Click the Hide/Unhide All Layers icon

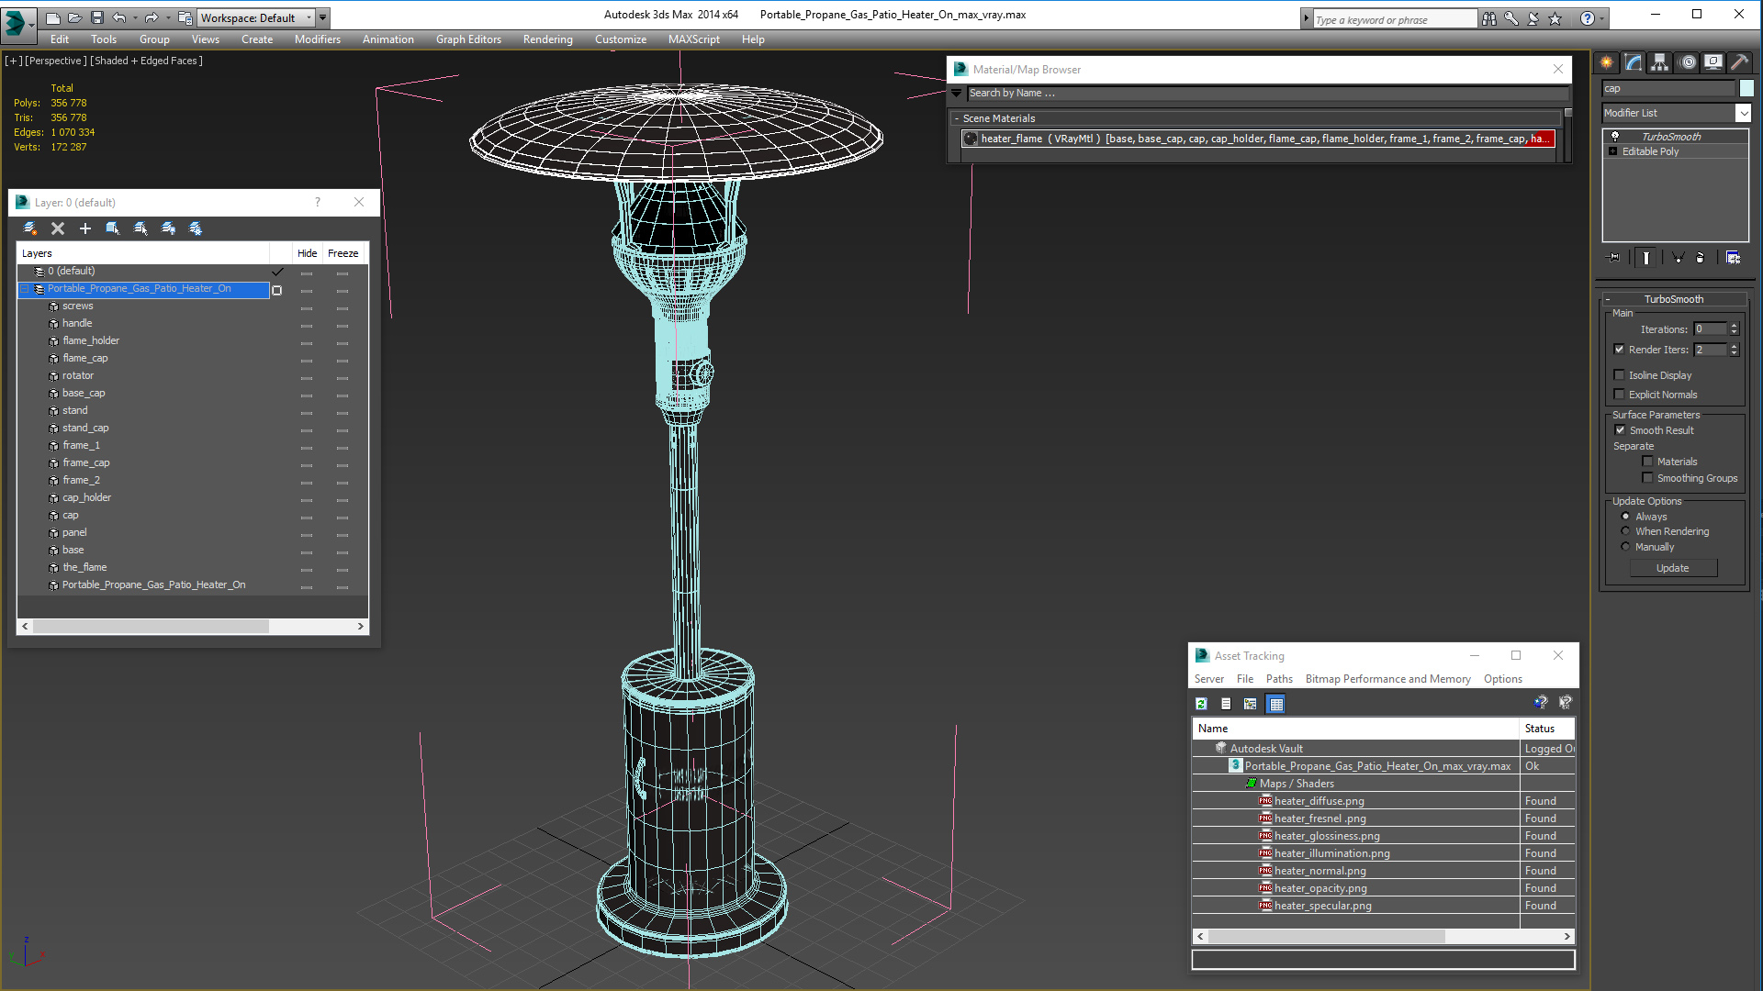pyautogui.click(x=168, y=228)
